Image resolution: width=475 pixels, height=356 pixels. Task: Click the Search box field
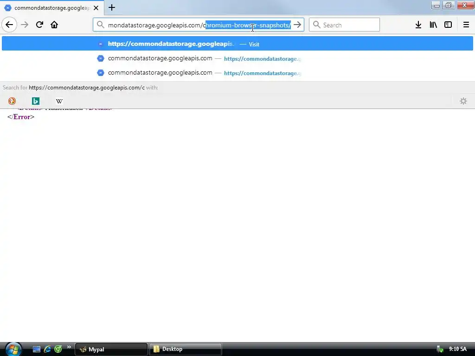[x=344, y=25]
